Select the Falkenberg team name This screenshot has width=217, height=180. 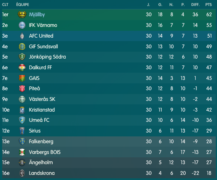click(x=41, y=142)
